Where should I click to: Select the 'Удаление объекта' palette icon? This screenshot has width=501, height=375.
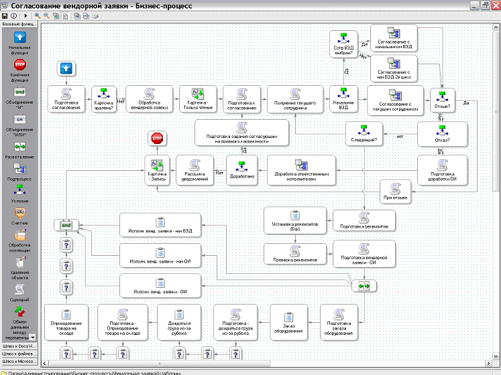coord(19,262)
